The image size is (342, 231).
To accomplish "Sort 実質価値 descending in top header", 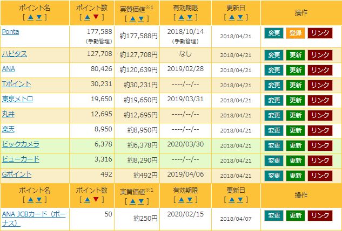I will click(141, 19).
